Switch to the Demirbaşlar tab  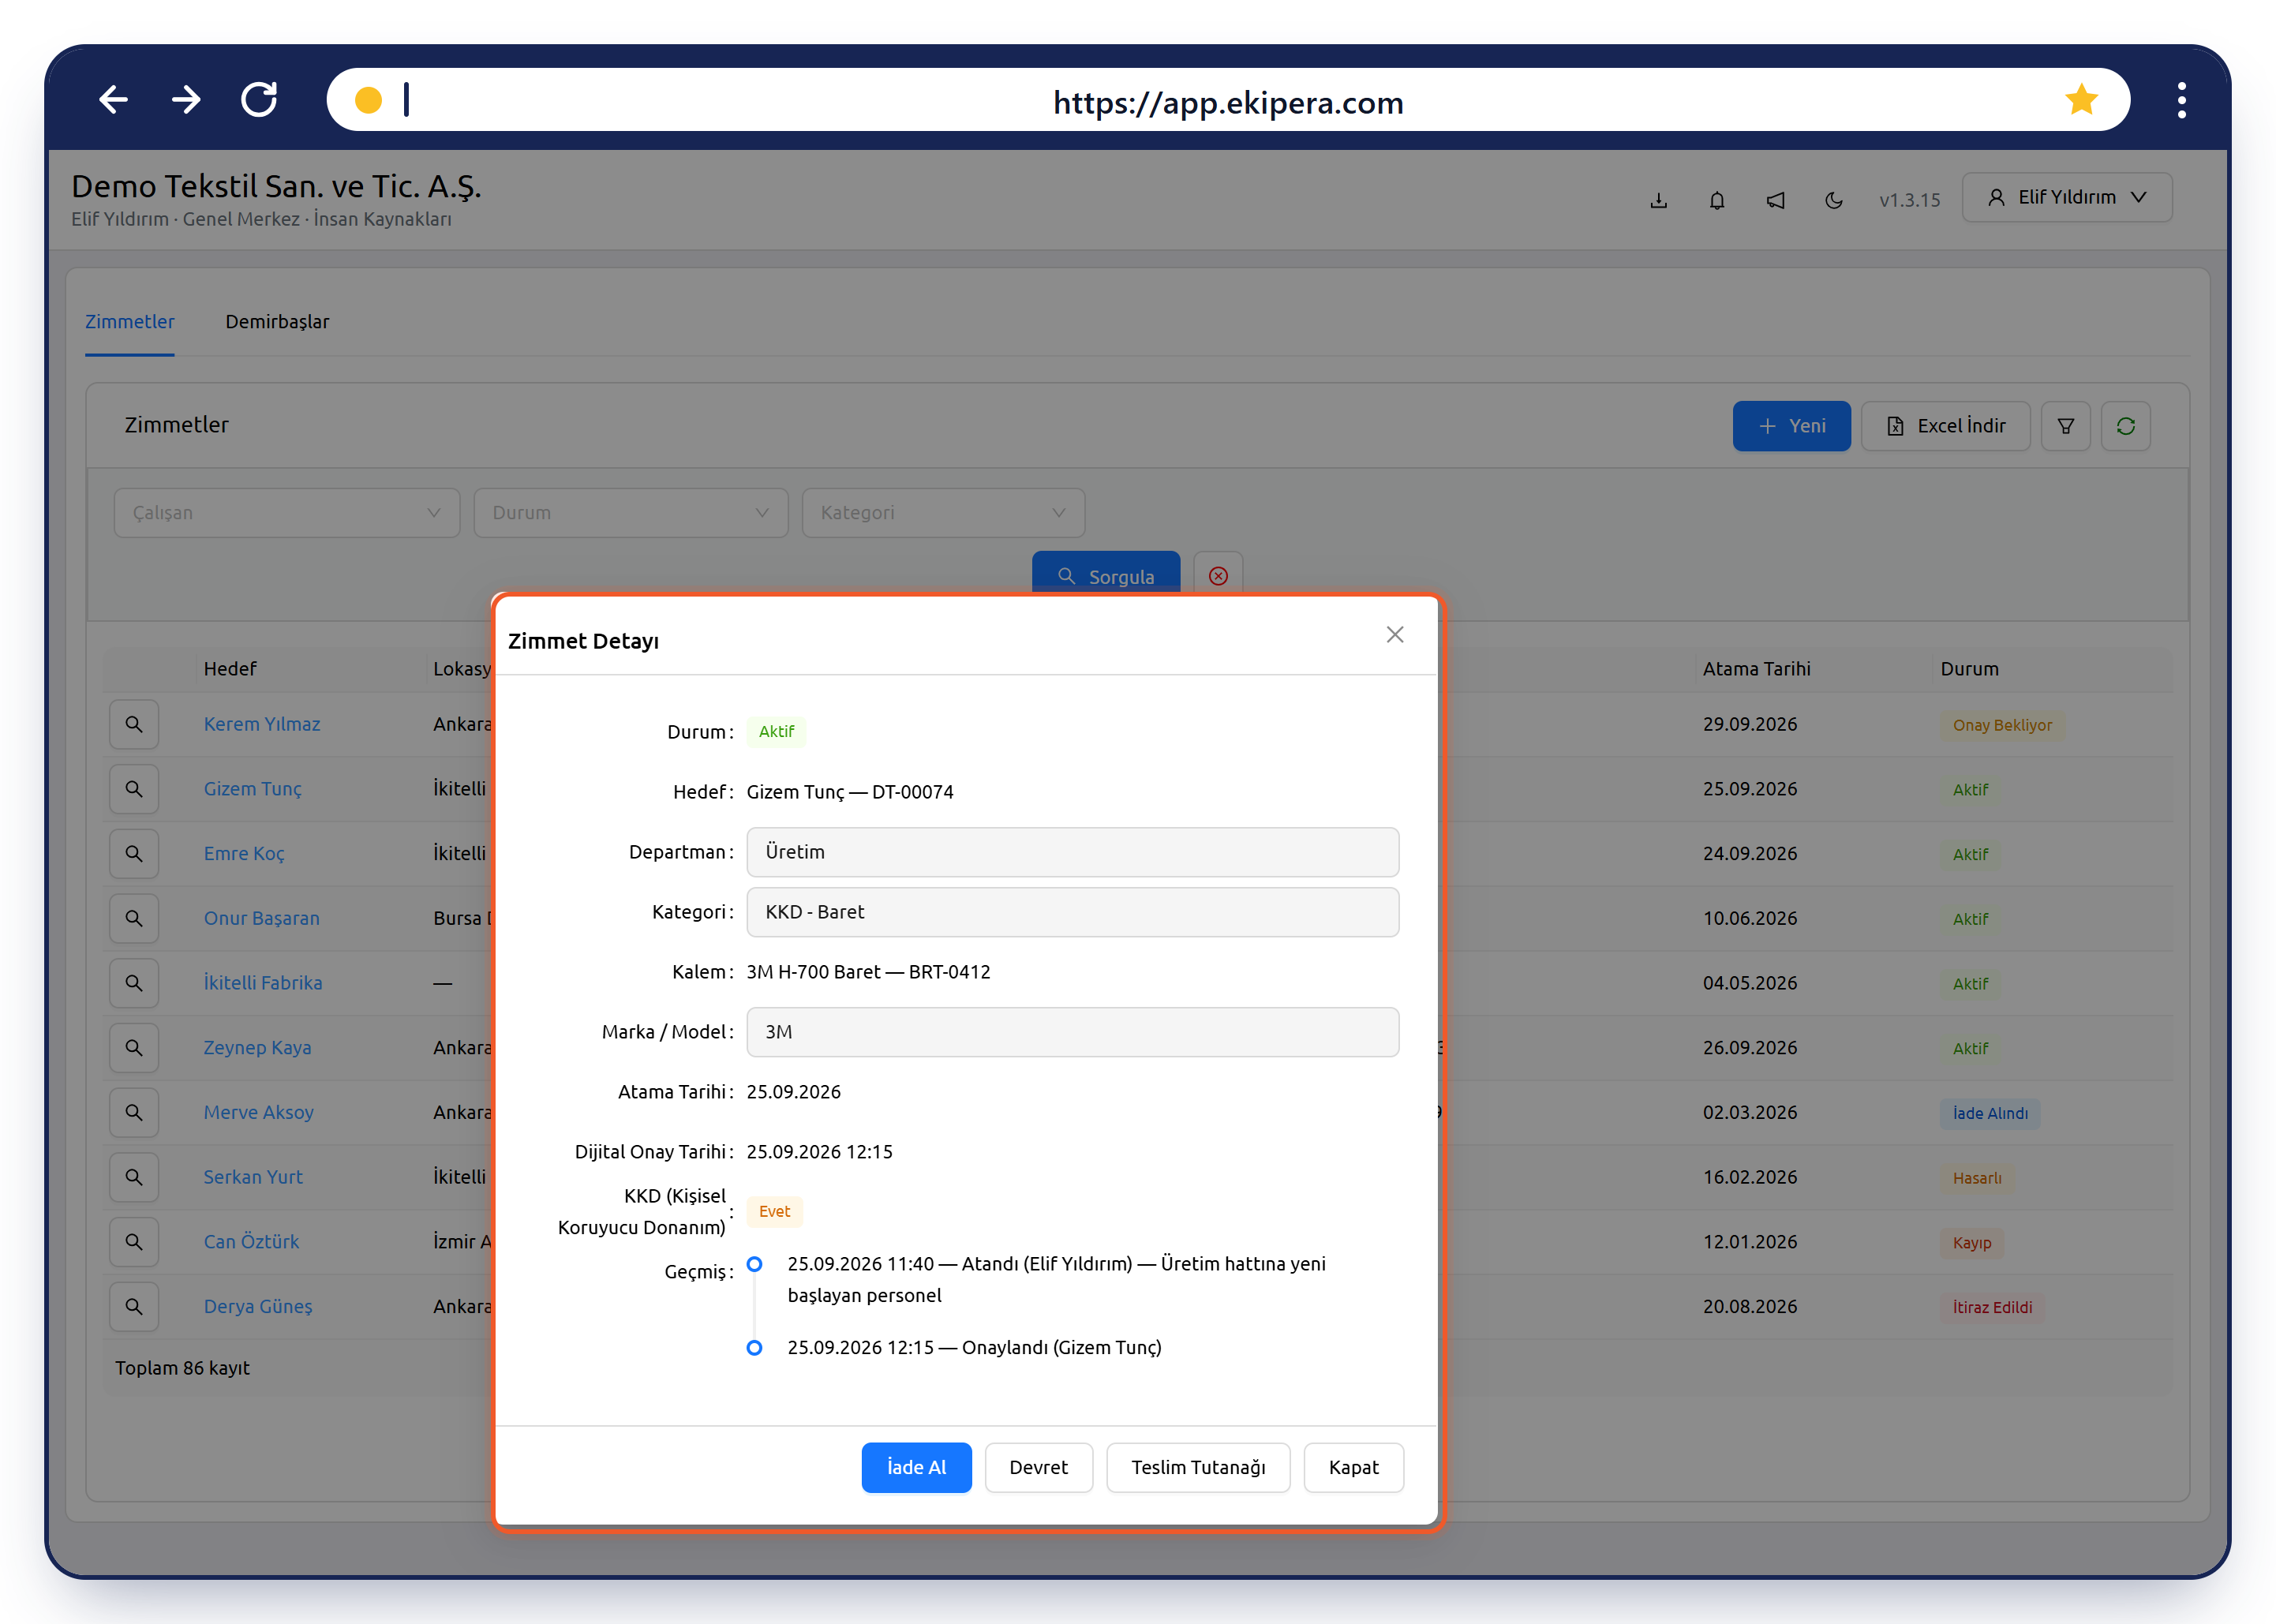pos(277,322)
